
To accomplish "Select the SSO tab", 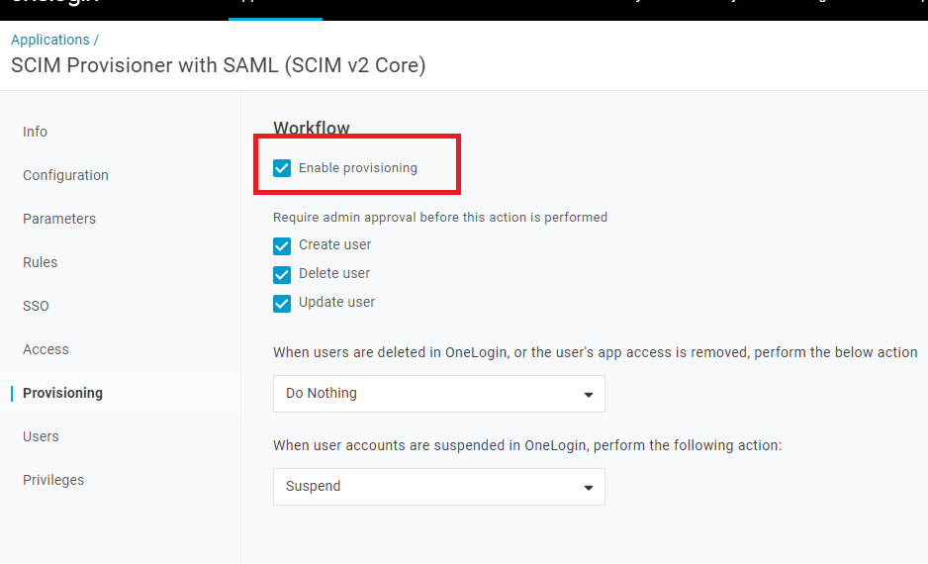I will pyautogui.click(x=36, y=306).
